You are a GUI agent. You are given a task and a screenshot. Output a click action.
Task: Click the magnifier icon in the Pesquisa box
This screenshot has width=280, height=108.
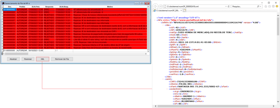pyautogui.click(x=258, y=6)
